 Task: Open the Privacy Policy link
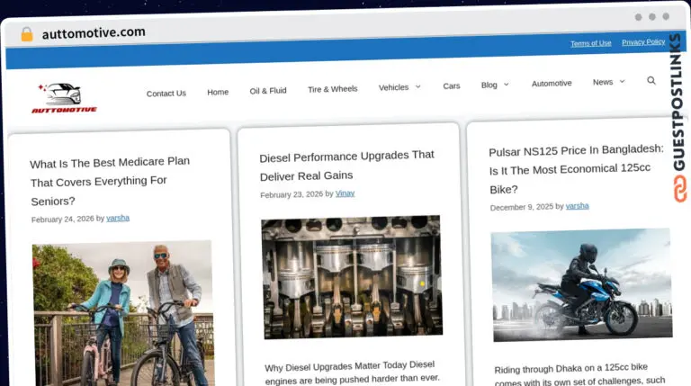coord(643,42)
